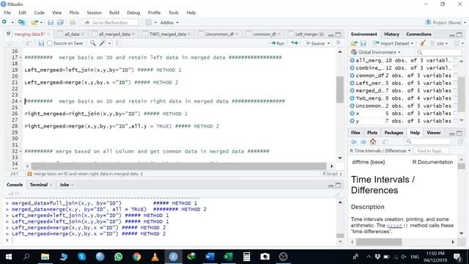Screen dimensions: 469x264
Task: Open the Session menu
Action: tap(95, 12)
